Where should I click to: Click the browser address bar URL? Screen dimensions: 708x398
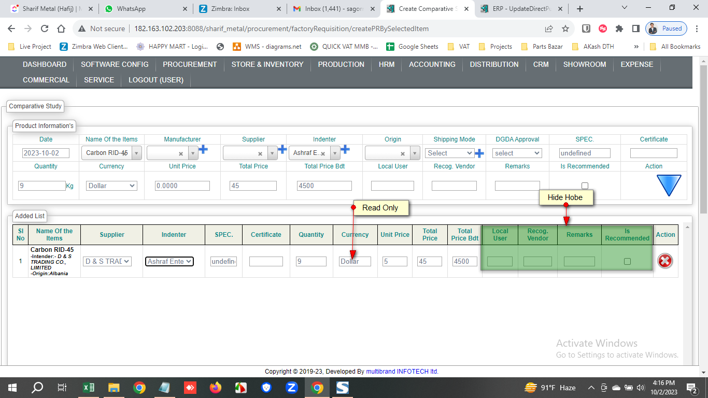point(281,29)
